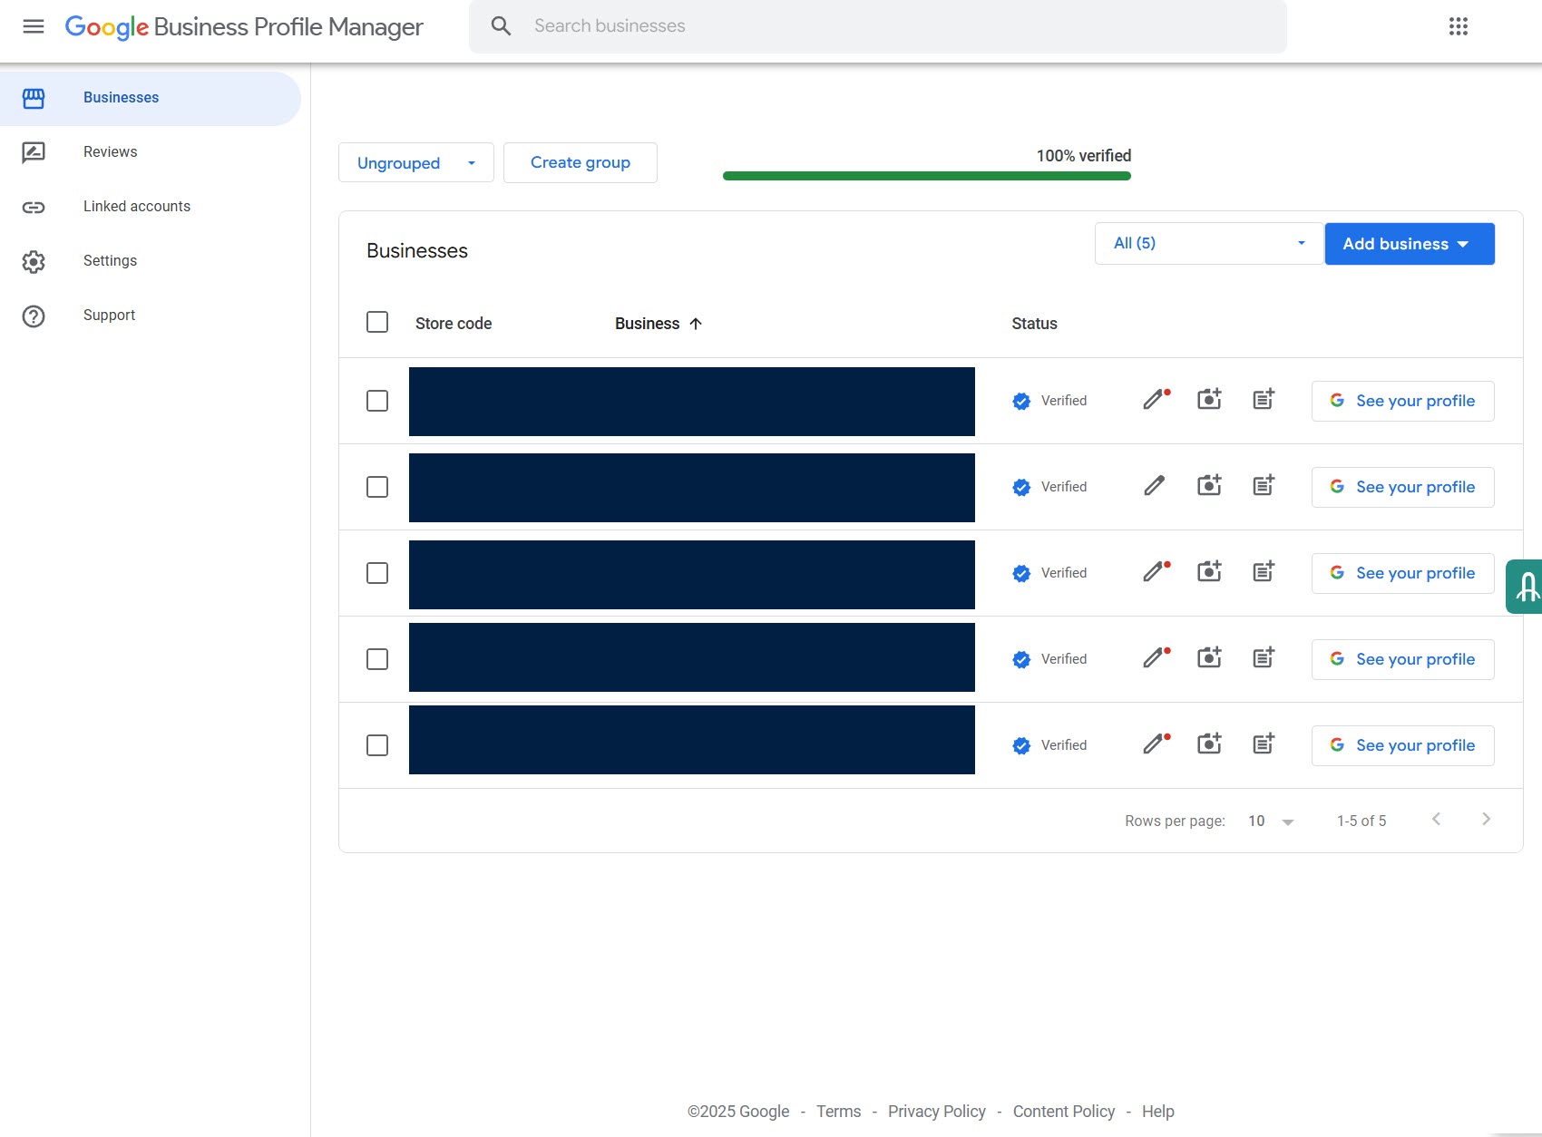The image size is (1542, 1137).
Task: Click the 100% verified progress bar
Action: click(927, 176)
